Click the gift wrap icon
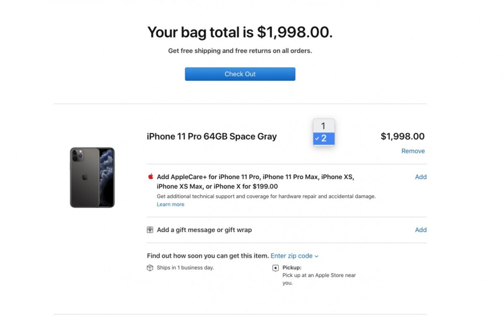504x317 pixels. pyautogui.click(x=150, y=230)
